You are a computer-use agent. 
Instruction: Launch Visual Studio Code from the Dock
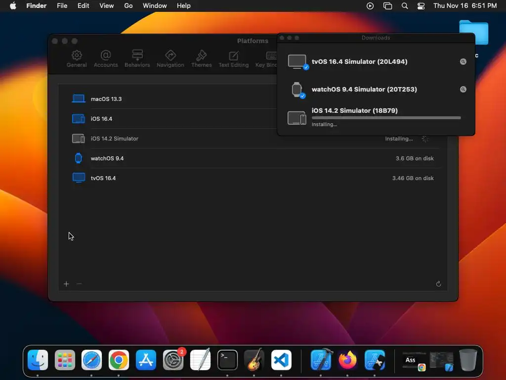281,360
